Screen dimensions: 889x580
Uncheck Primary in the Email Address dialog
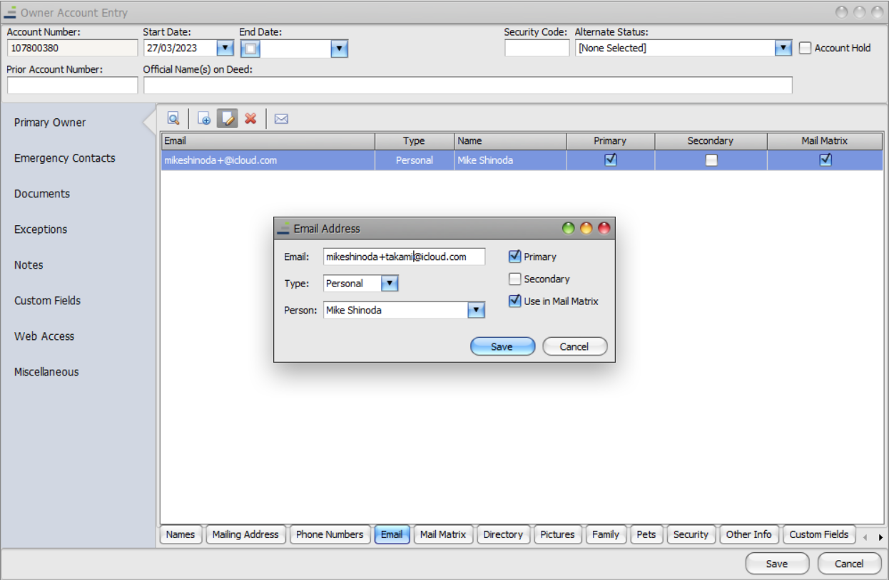[x=515, y=257]
